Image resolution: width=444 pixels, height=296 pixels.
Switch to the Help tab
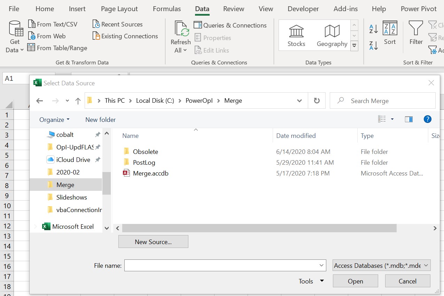pos(379,9)
